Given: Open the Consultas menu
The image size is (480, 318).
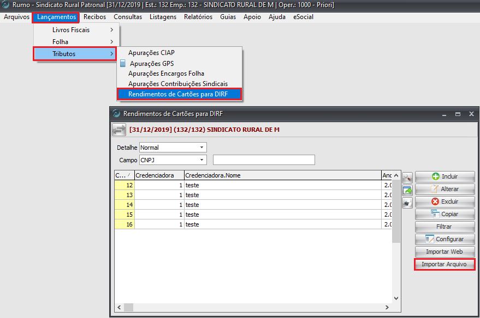Looking at the screenshot, I should 128,17.
